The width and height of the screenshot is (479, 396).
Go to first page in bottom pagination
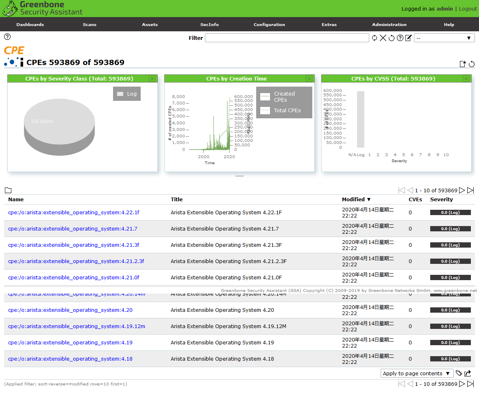click(402, 384)
